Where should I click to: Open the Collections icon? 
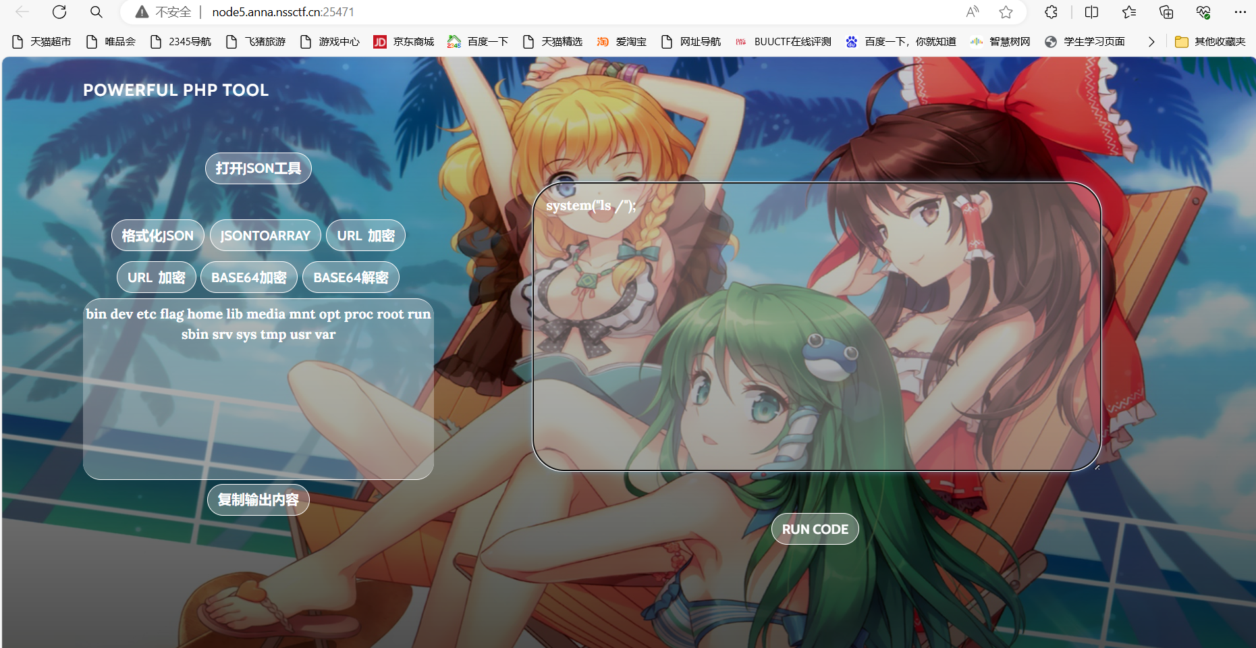(x=1166, y=12)
